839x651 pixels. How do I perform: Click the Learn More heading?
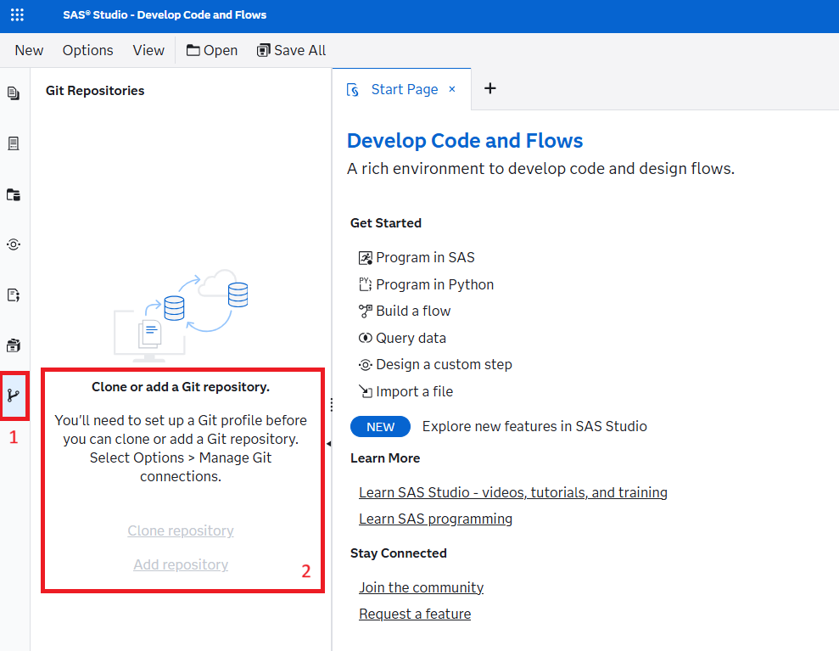click(x=385, y=458)
